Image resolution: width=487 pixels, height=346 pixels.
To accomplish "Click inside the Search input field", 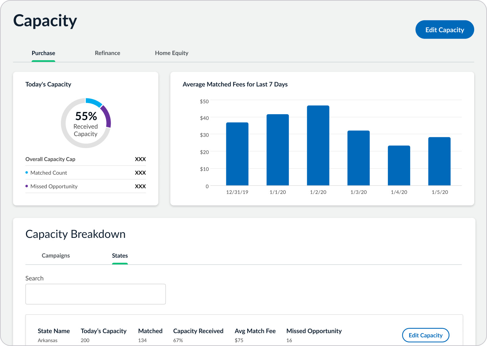I will [x=95, y=294].
